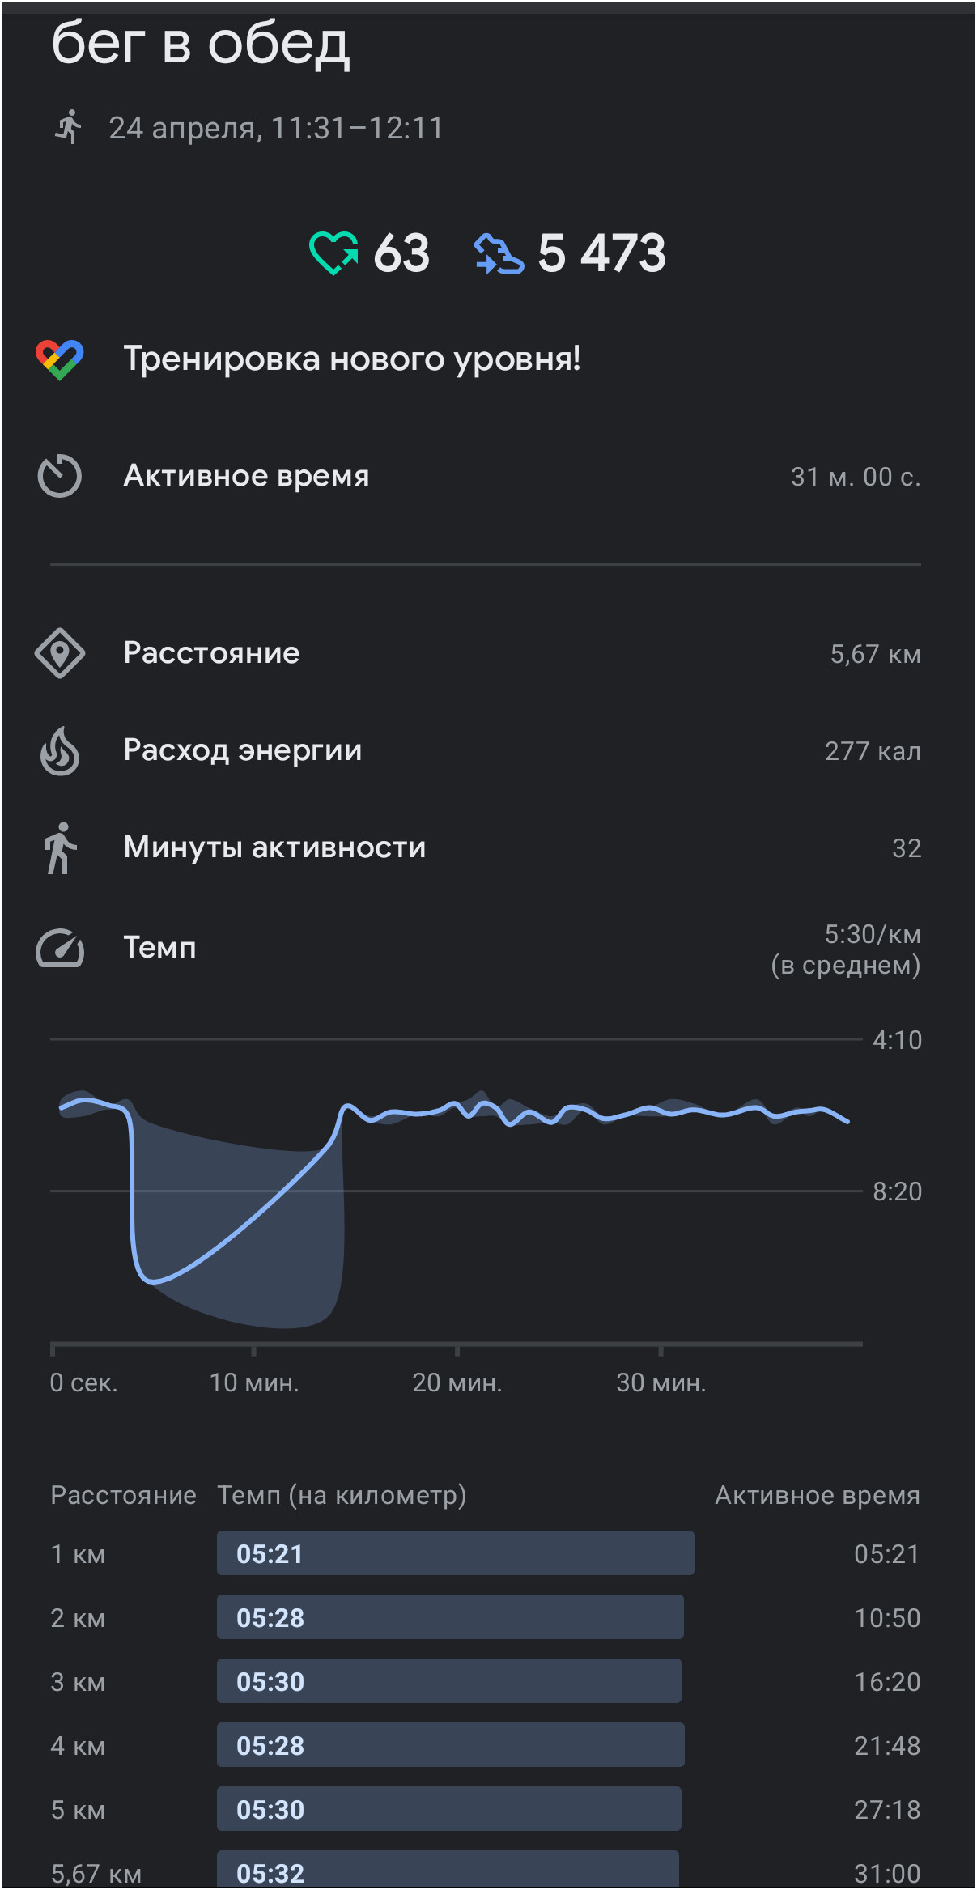Tap the 5 473 steps count

(601, 253)
